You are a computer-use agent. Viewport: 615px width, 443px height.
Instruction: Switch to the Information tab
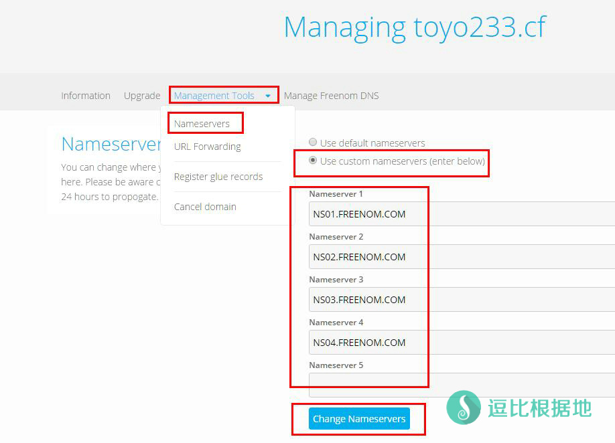(x=86, y=96)
